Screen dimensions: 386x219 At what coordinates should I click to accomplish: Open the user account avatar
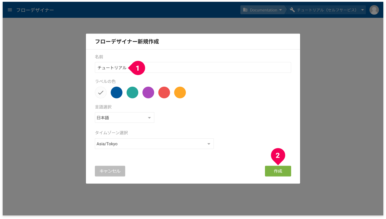click(374, 10)
